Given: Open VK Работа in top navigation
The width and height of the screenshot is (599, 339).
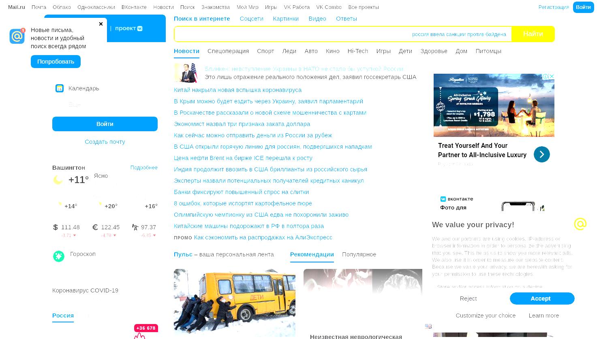Looking at the screenshot, I should pos(297,7).
